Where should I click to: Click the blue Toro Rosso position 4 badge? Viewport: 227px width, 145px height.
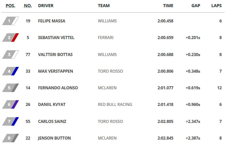click(11, 71)
